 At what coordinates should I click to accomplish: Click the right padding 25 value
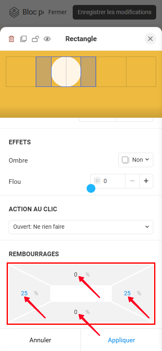[127, 293]
